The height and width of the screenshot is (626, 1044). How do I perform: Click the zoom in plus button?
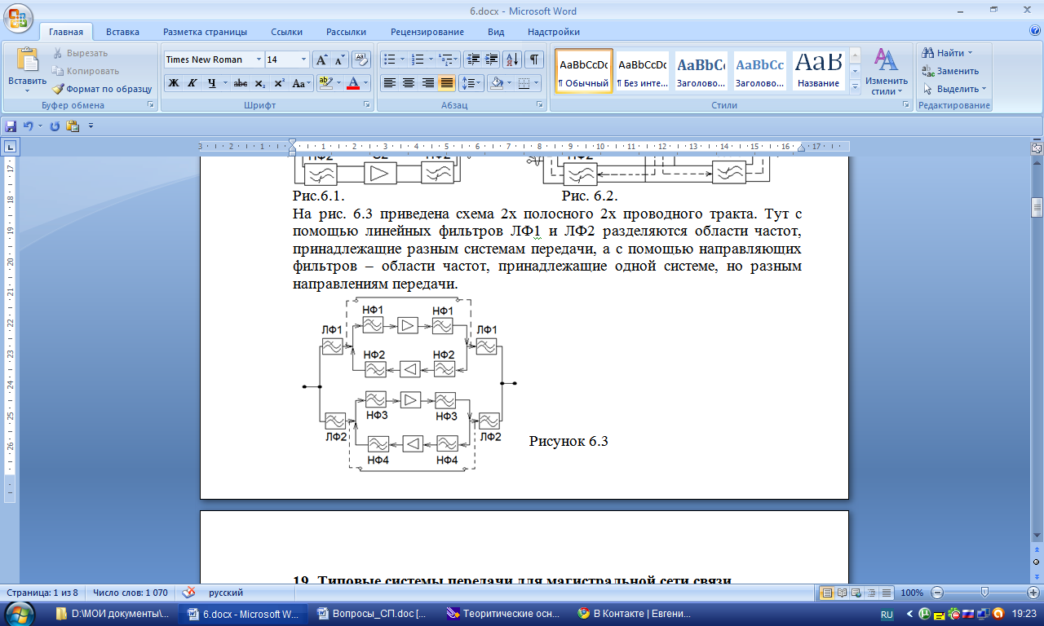click(1033, 593)
